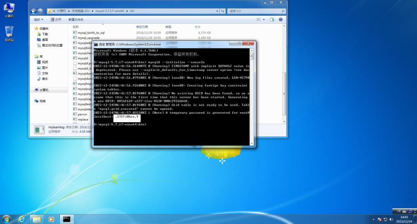The image size is (417, 224).
Task: Open the 回收站 recycle bin desktop icon
Action: 9,34
